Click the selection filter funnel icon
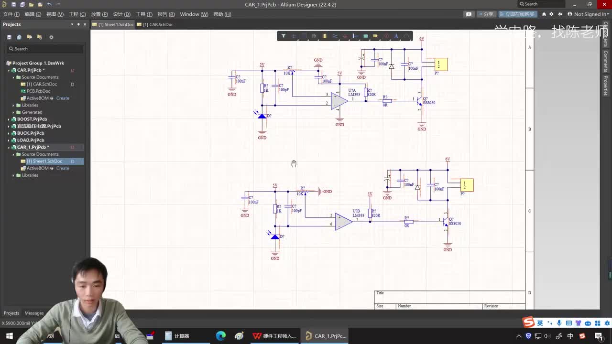Viewport: 612px width, 344px height. click(283, 36)
